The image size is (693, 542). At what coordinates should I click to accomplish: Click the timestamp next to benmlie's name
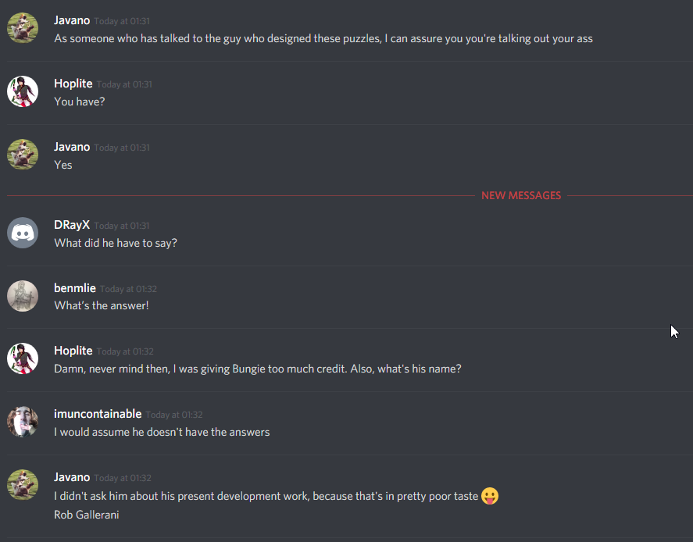coord(128,289)
